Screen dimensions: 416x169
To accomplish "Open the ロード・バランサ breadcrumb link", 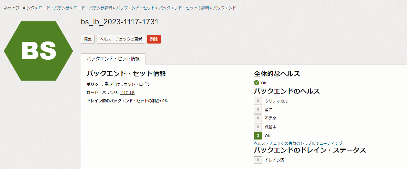I will click(54, 8).
